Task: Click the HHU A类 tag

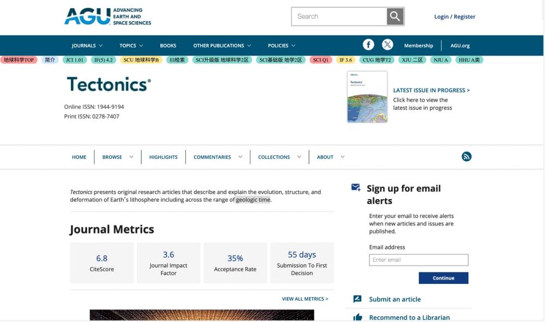Action: 469,60
